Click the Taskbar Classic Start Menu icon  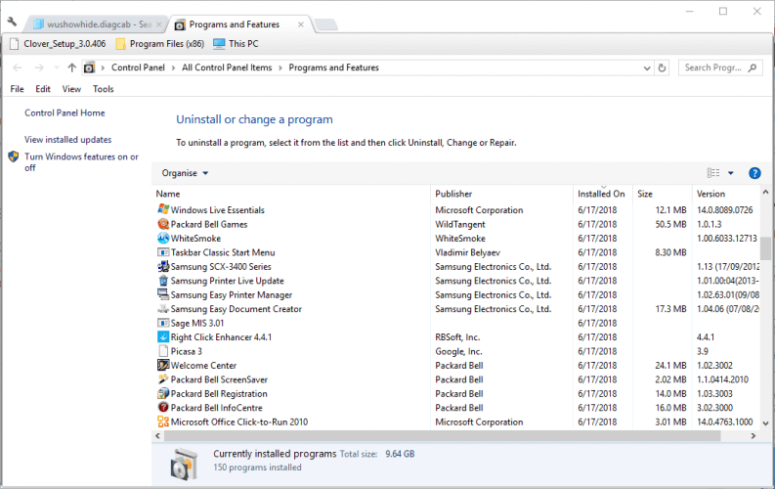pyautogui.click(x=163, y=252)
